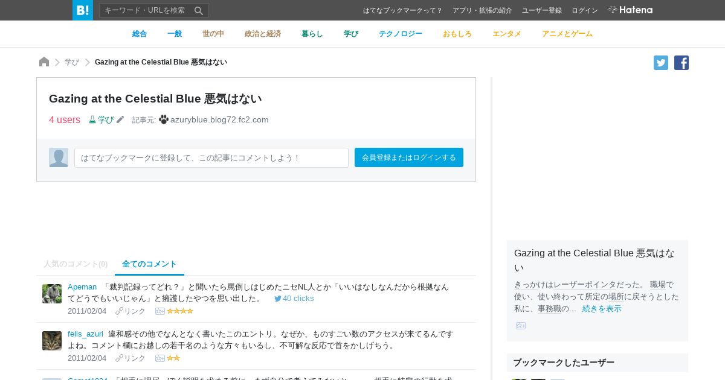
Task: Open azuryblue.blog72.fc2.com source link
Action: 219,119
